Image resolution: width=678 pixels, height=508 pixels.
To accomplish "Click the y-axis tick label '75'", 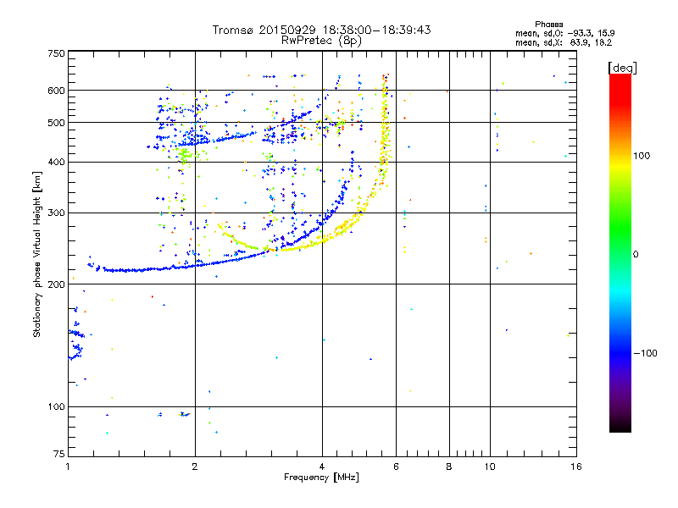I will [59, 454].
